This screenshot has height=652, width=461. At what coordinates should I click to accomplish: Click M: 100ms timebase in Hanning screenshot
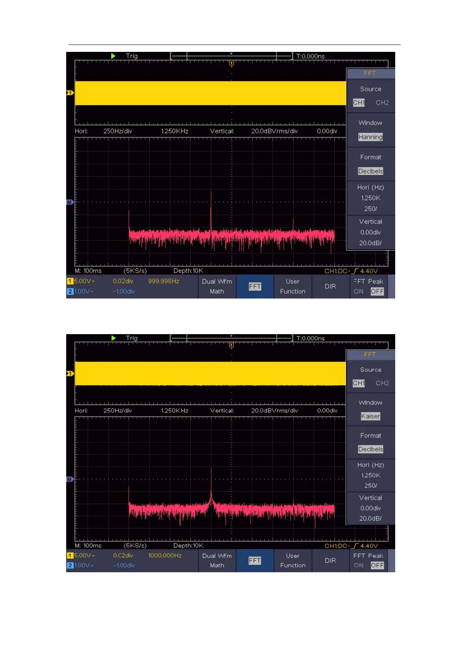click(88, 271)
